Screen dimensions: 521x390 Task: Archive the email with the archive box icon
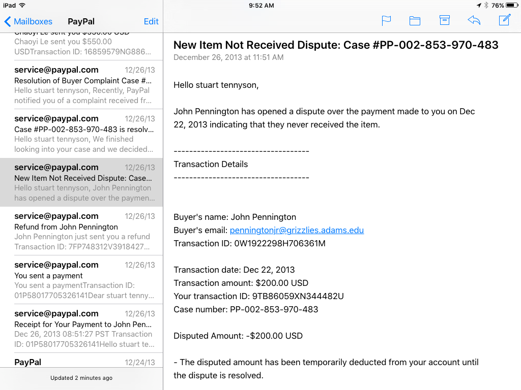(x=445, y=20)
